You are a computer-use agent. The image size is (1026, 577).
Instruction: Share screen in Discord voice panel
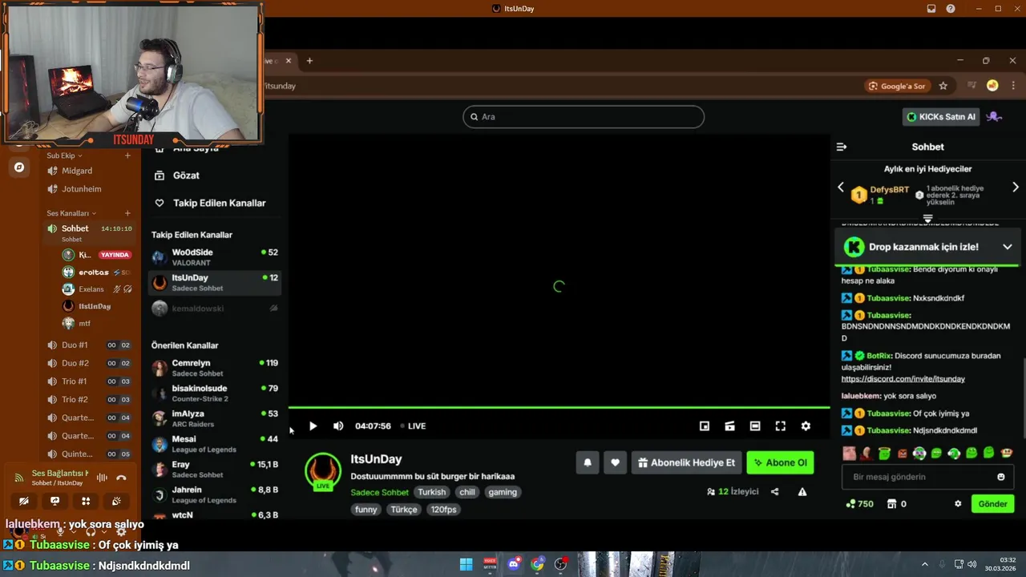tap(55, 501)
